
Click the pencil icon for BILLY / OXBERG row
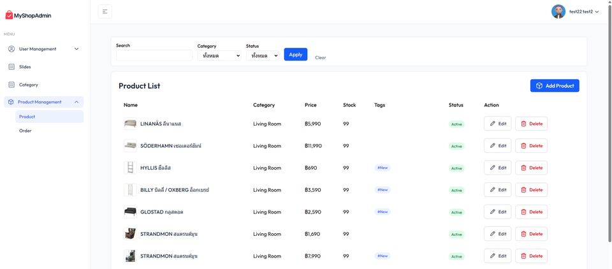493,190
